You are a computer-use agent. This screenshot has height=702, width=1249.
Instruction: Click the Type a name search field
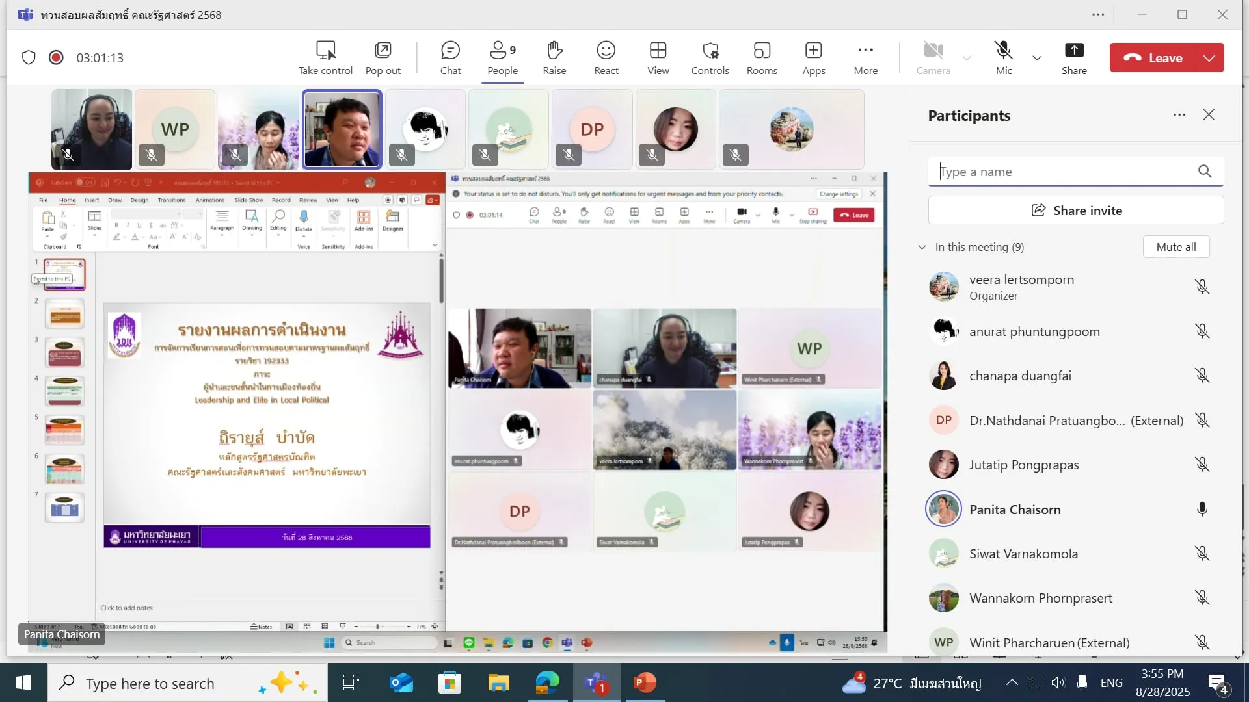coord(1064,172)
